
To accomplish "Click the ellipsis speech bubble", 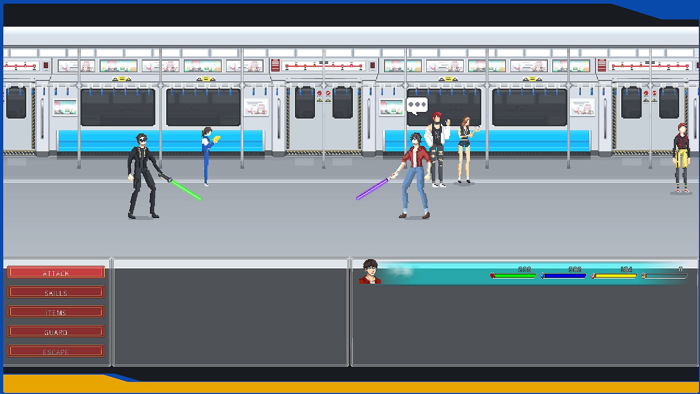I will 417,105.
